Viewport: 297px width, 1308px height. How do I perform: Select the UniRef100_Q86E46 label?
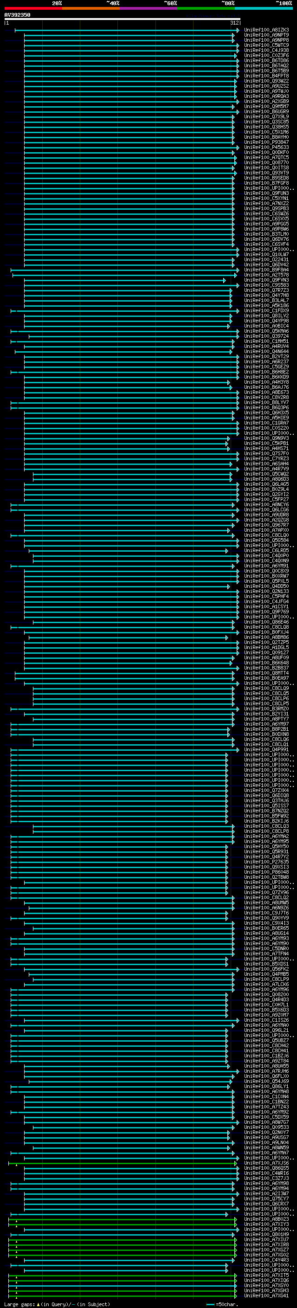click(x=266, y=622)
